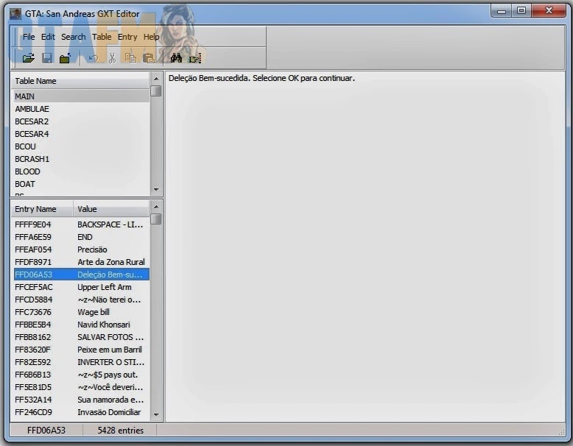Open the Help menu
The width and height of the screenshot is (573, 446).
151,37
